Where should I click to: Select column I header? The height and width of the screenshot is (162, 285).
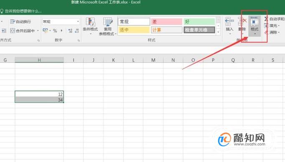point(74,60)
